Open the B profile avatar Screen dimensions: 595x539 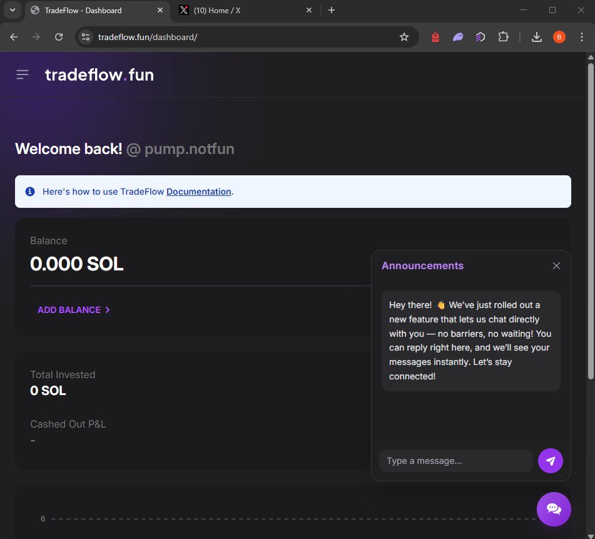559,37
